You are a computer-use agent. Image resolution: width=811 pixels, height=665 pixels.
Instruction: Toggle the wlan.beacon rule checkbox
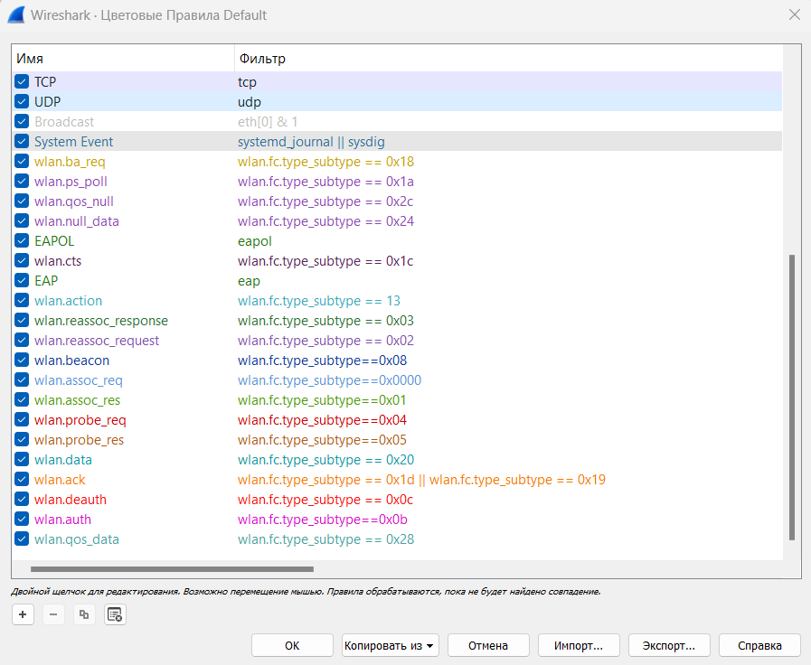22,361
